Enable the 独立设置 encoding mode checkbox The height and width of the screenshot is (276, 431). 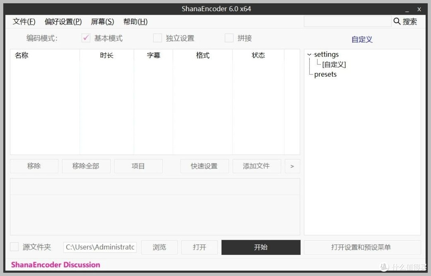tap(157, 38)
